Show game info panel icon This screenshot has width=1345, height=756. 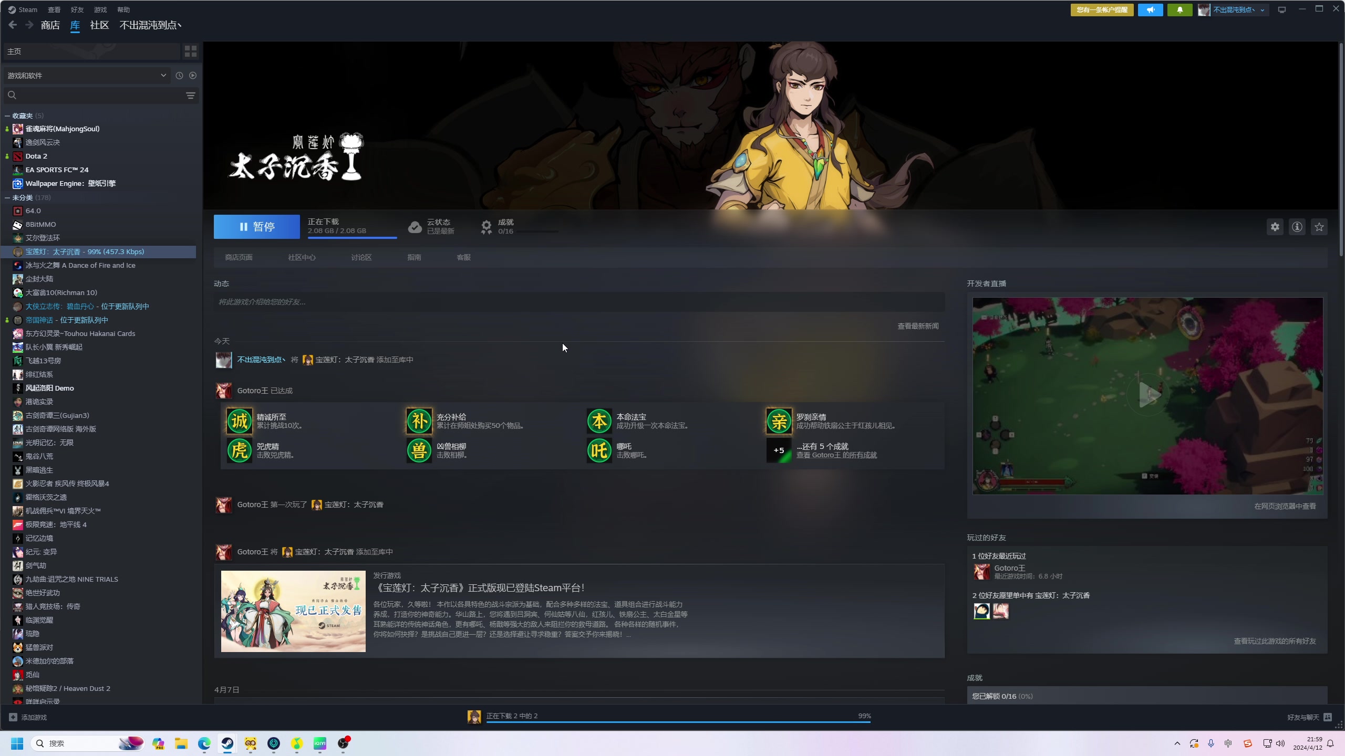[x=1297, y=227]
